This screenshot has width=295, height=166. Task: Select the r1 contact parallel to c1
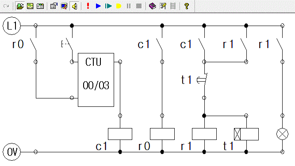(x=244, y=44)
